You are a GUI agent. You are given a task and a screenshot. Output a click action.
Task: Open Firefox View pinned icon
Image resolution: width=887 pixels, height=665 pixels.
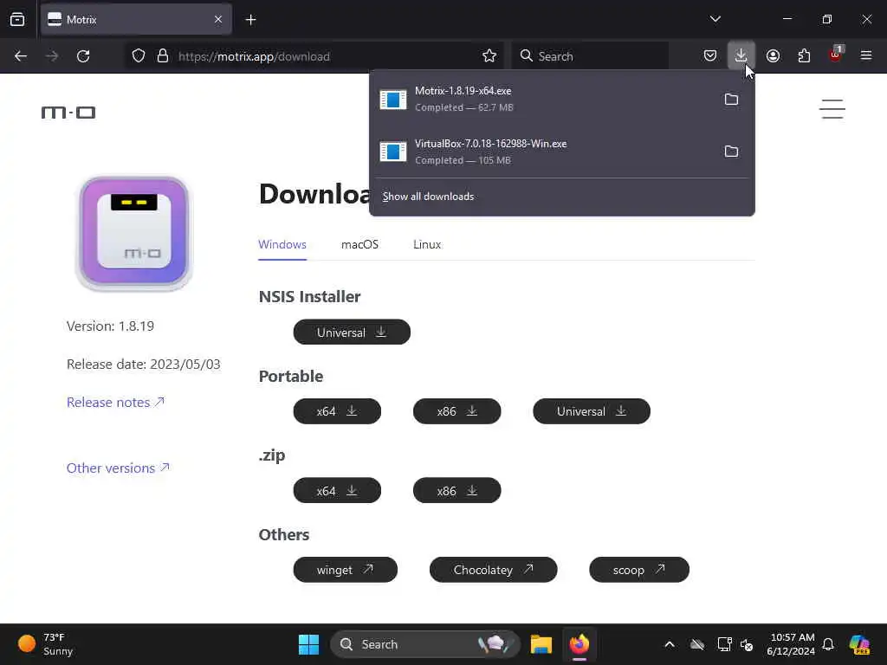(17, 20)
